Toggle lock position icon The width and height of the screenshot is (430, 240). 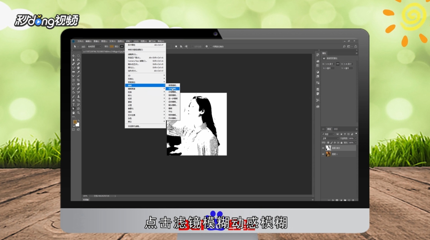click(x=335, y=143)
